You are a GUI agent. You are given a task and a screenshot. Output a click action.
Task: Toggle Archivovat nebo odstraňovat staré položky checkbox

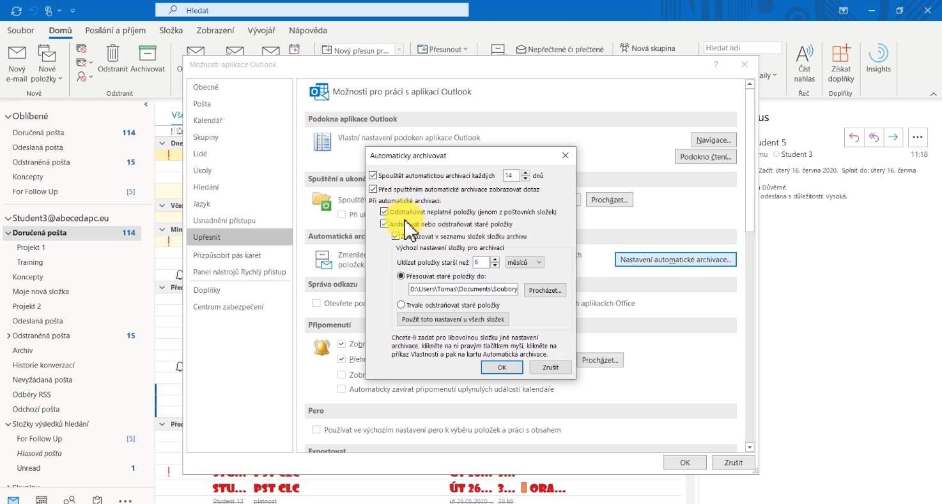384,225
